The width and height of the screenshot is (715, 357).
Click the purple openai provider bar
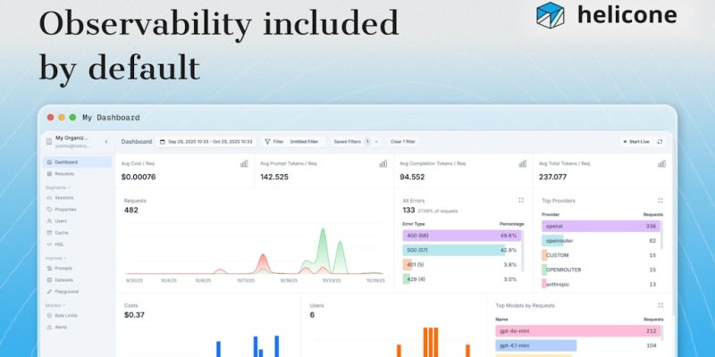(590, 227)
